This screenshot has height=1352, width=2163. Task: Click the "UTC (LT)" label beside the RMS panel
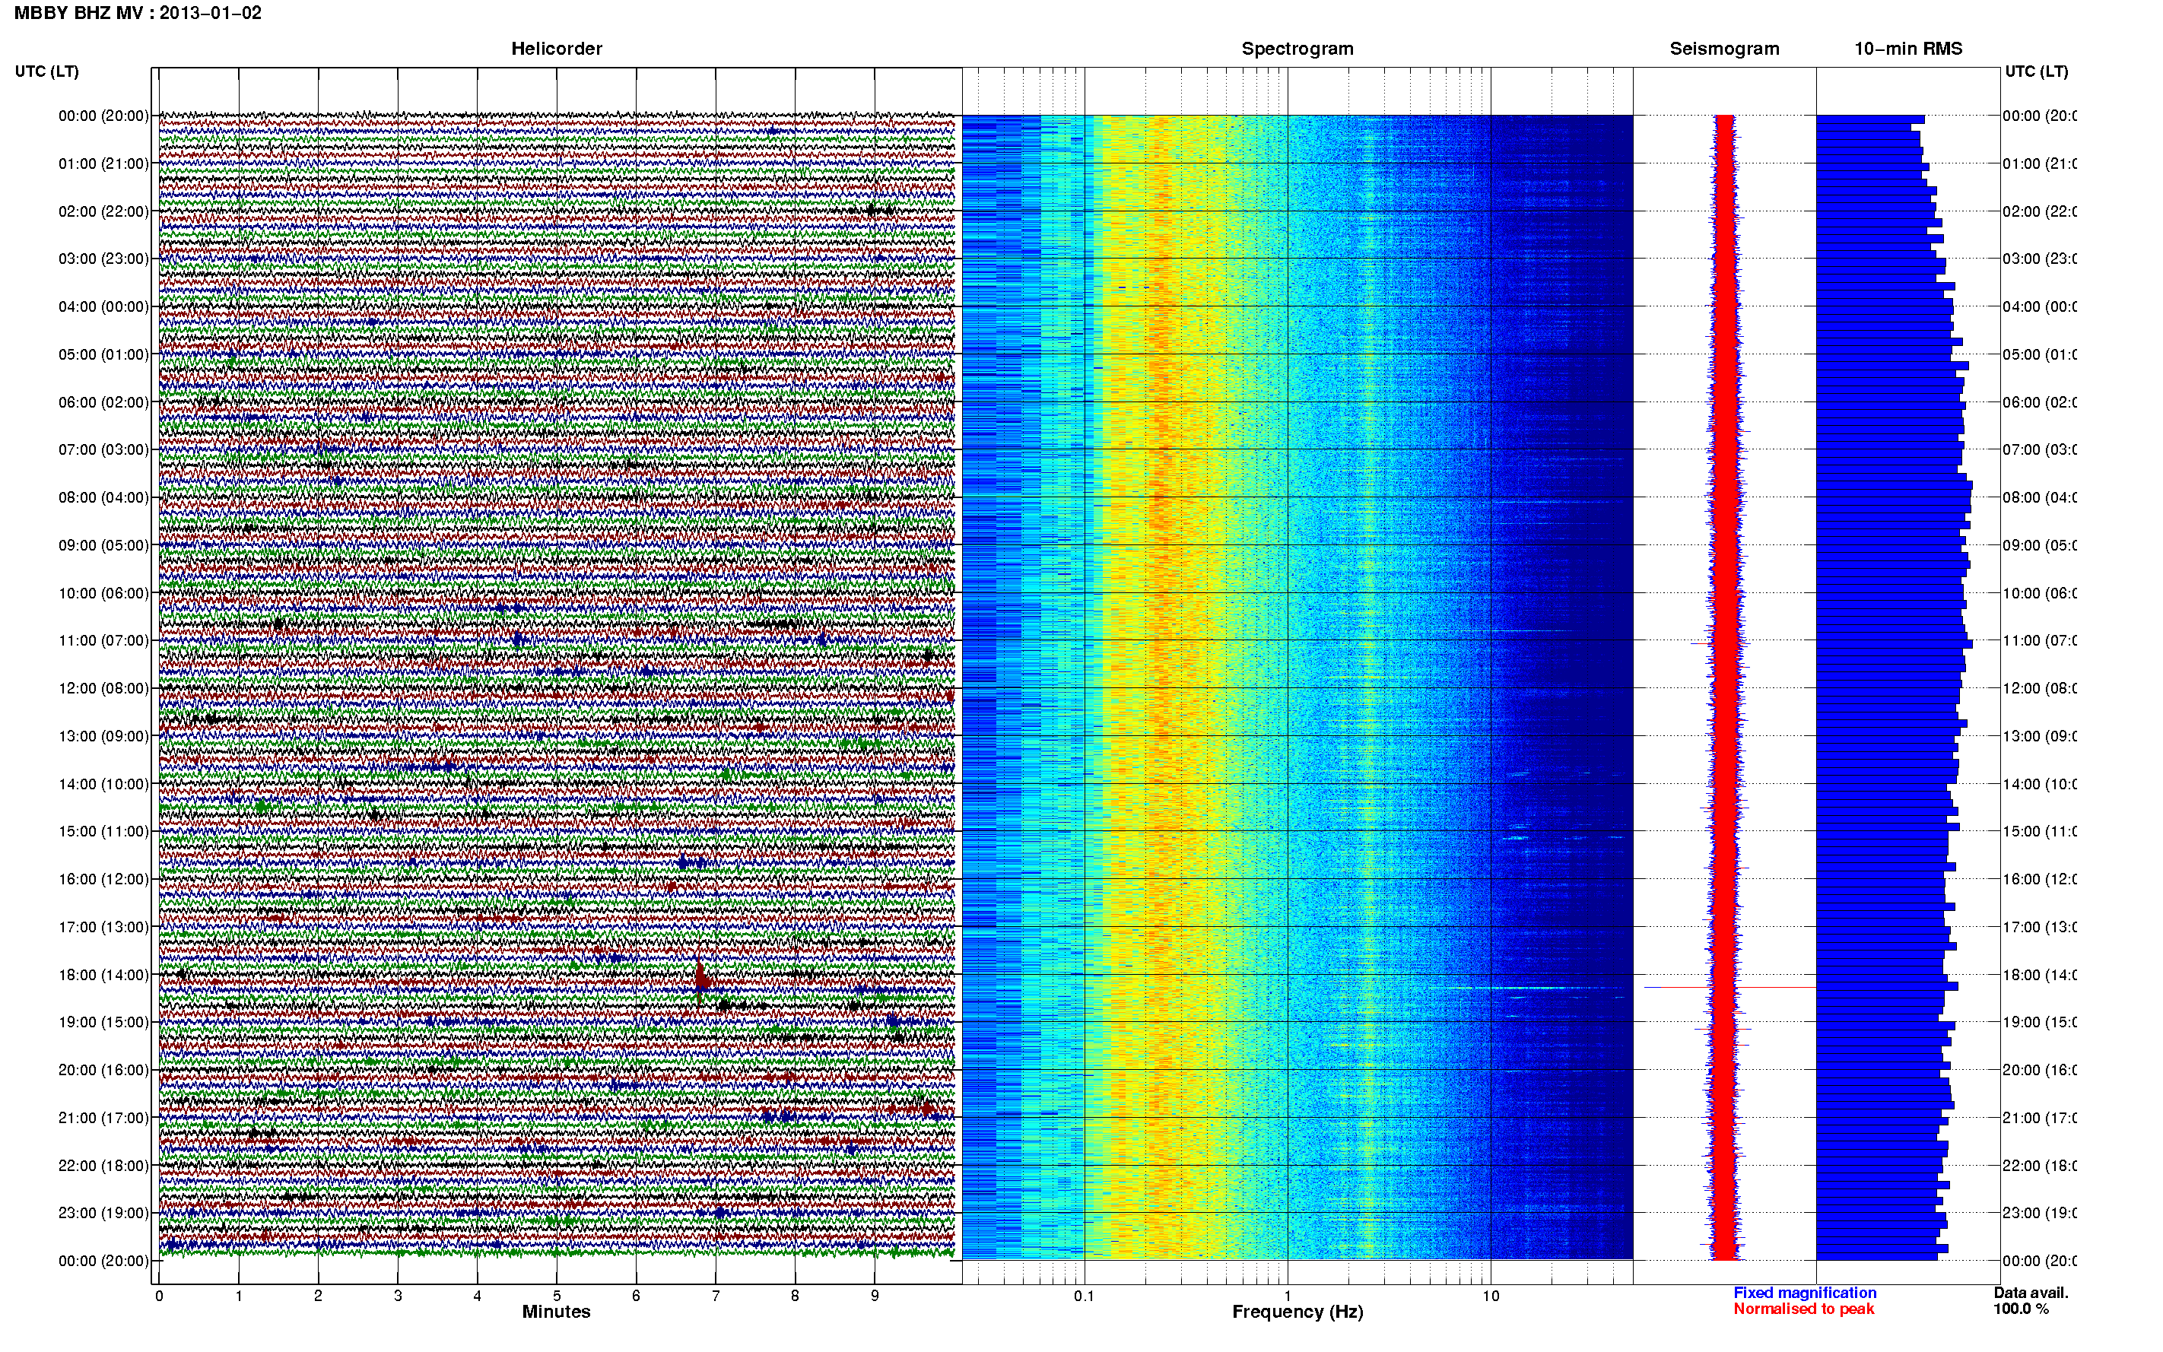pyautogui.click(x=2036, y=71)
